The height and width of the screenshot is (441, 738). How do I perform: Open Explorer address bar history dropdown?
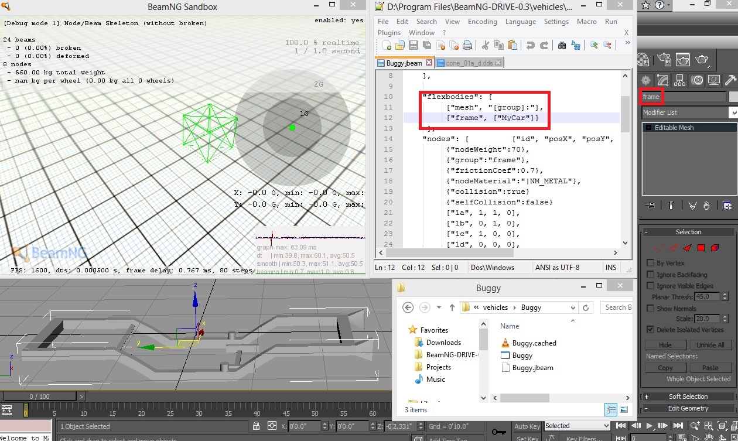(x=572, y=307)
